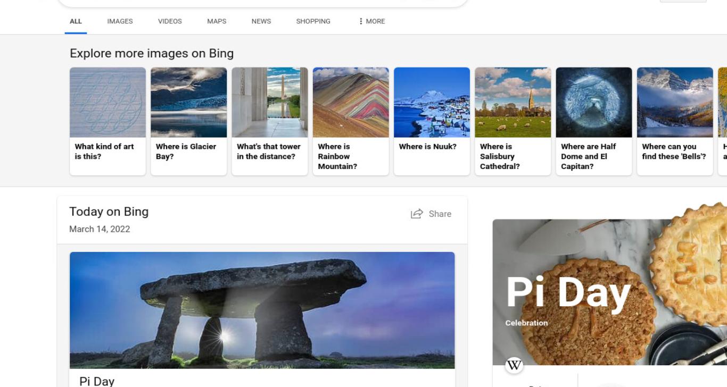Open the stone dolmen image of the day
Image resolution: width=727 pixels, height=387 pixels.
[262, 310]
